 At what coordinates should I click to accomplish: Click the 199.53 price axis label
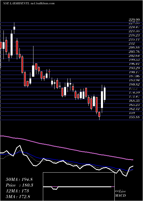click(x=134, y=60)
